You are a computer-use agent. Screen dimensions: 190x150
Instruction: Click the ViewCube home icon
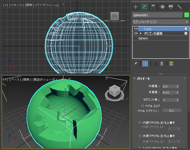(107, 78)
